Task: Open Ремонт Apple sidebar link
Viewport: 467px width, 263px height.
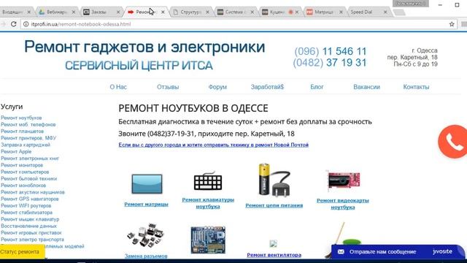Action: (16, 151)
